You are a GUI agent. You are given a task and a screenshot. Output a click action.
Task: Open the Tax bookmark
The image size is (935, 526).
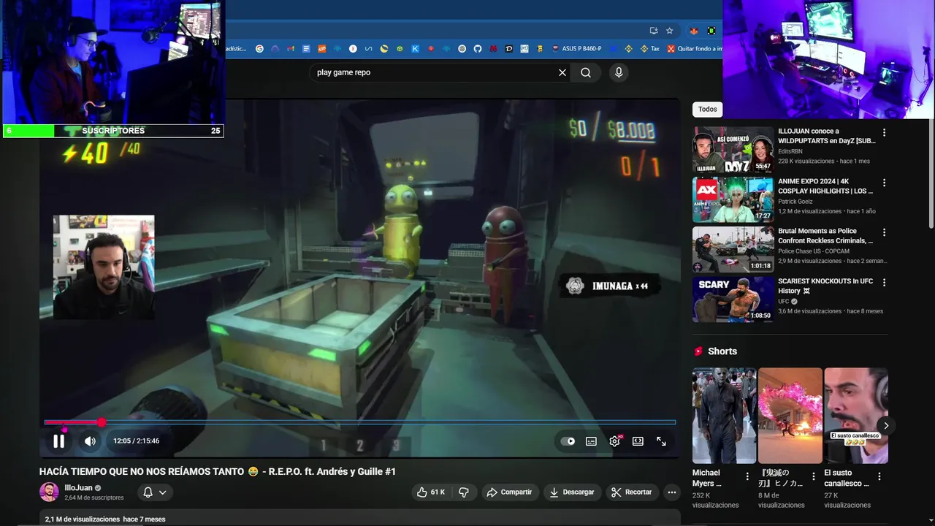point(650,49)
